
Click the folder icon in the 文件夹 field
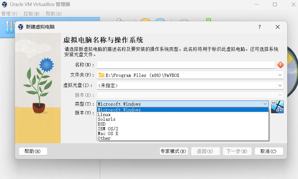coord(101,75)
